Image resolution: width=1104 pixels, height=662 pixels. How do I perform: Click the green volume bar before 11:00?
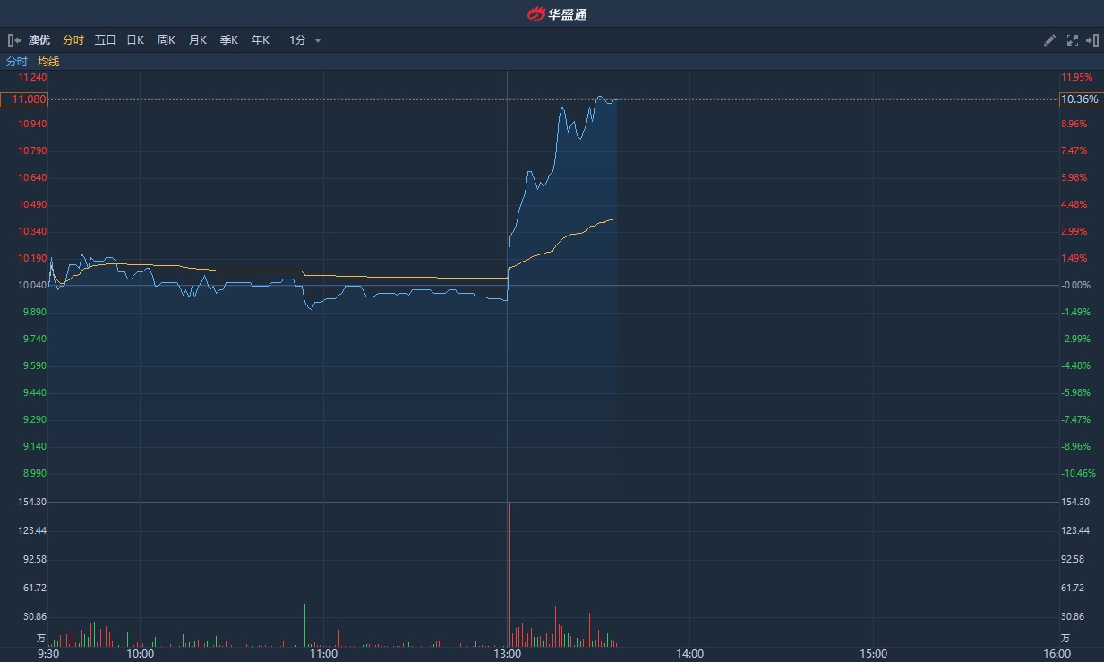coord(304,625)
